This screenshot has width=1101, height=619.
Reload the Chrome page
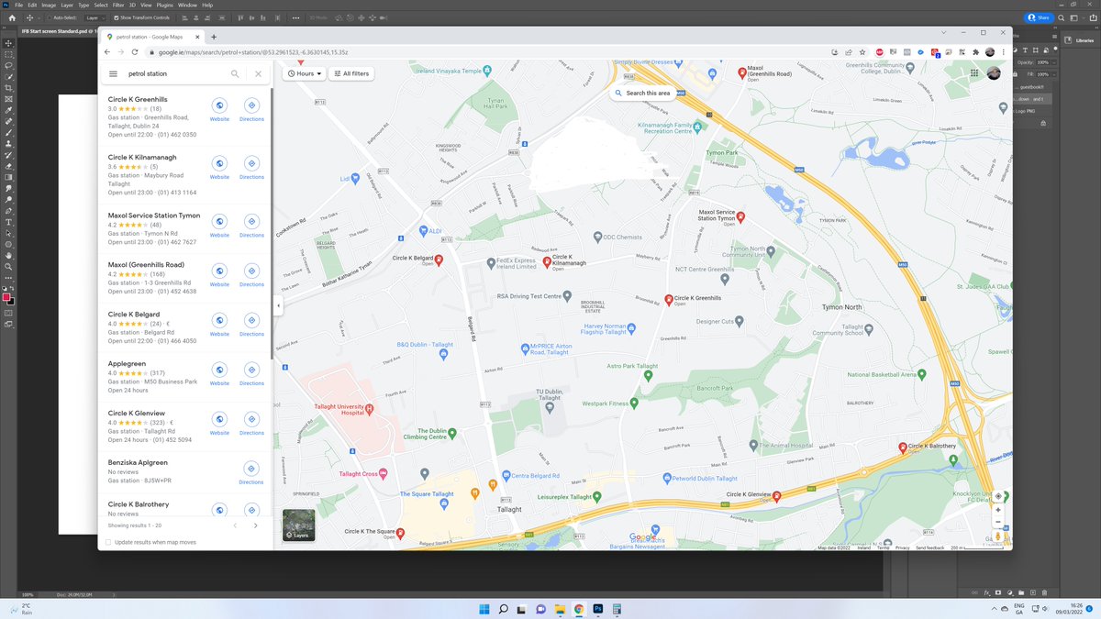point(135,51)
